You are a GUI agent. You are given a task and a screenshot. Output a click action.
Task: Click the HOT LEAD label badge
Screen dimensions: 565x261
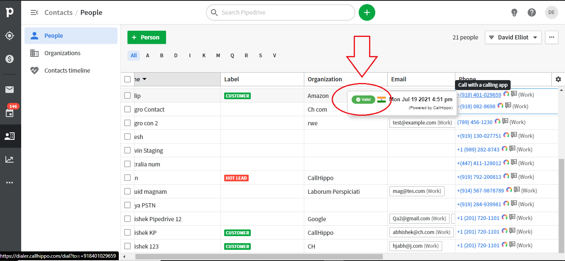tap(236, 178)
